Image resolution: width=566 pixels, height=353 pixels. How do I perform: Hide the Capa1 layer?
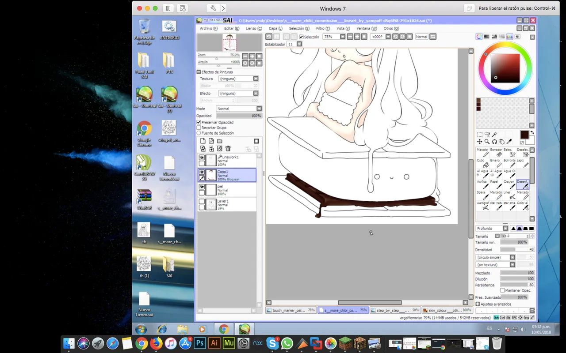(202, 172)
